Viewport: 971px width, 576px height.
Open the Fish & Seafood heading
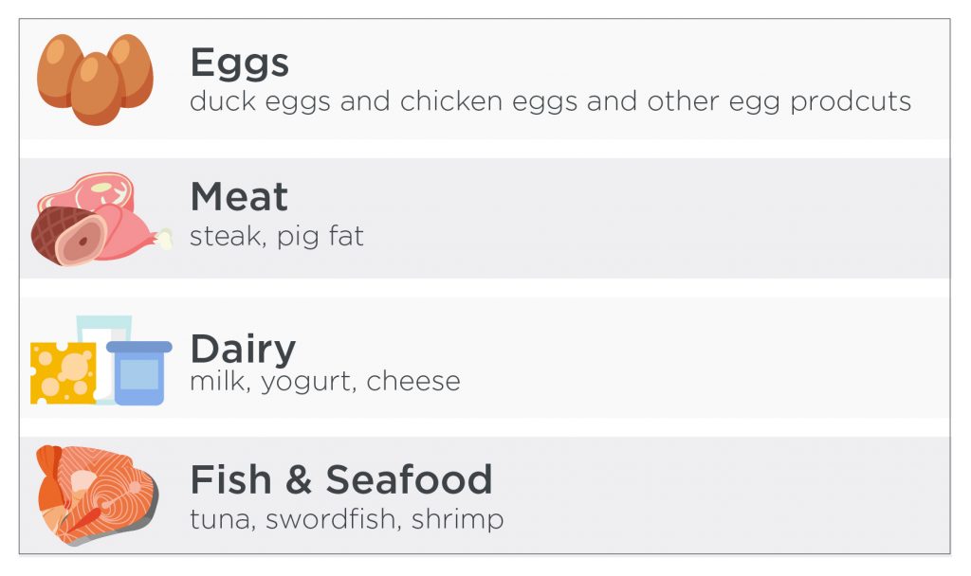pyautogui.click(x=341, y=479)
